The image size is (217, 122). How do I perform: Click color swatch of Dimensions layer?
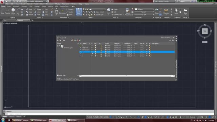[106, 50]
